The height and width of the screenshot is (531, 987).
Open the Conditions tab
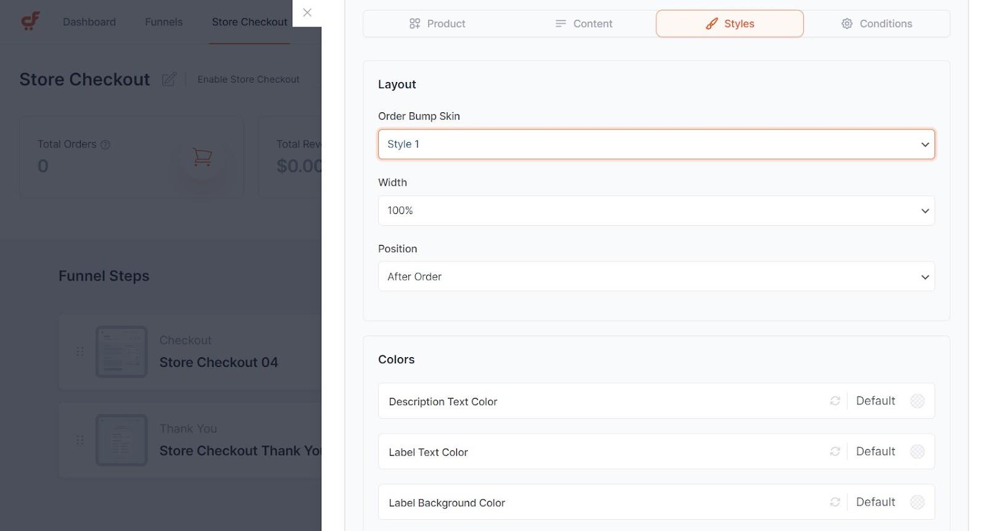click(877, 23)
